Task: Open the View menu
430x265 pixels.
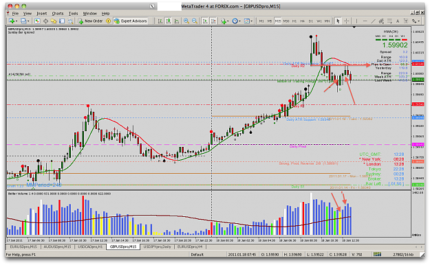Action: [x=27, y=14]
